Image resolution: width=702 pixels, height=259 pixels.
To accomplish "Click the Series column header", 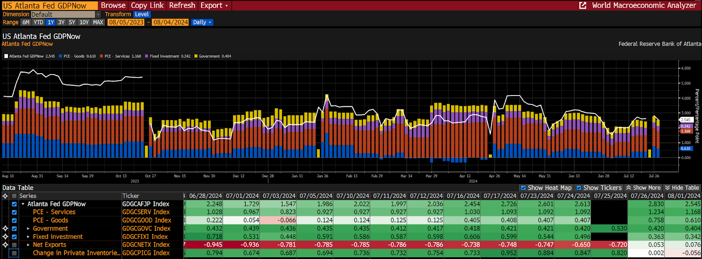I will tap(28, 196).
